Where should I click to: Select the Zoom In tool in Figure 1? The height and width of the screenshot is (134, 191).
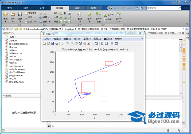point(68,43)
